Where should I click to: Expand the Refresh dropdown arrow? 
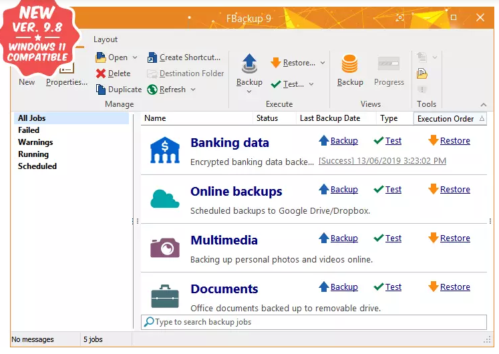click(x=193, y=90)
